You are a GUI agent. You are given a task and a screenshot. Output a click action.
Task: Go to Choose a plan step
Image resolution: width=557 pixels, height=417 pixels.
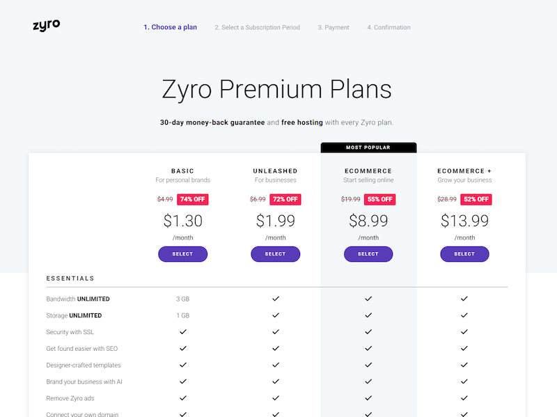pos(170,27)
